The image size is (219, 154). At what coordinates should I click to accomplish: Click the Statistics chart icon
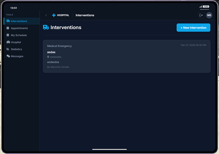8,49
